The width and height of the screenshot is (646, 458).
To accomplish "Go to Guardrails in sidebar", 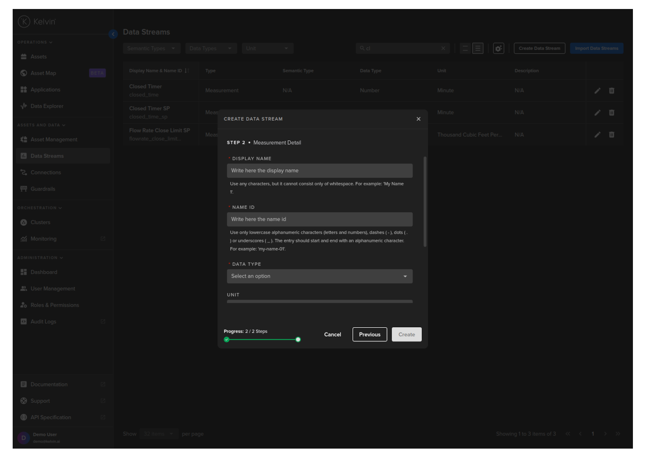I will pos(43,189).
